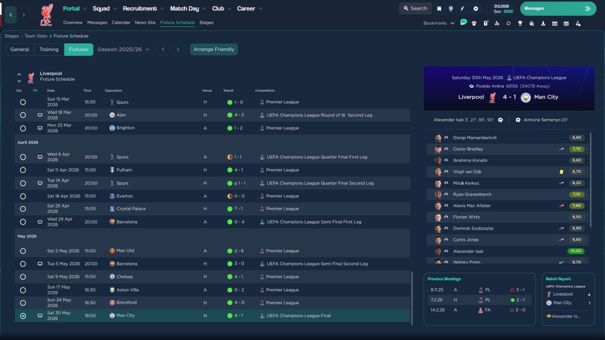Click the circular refresh icon in the bookmarks bar

click(x=509, y=23)
